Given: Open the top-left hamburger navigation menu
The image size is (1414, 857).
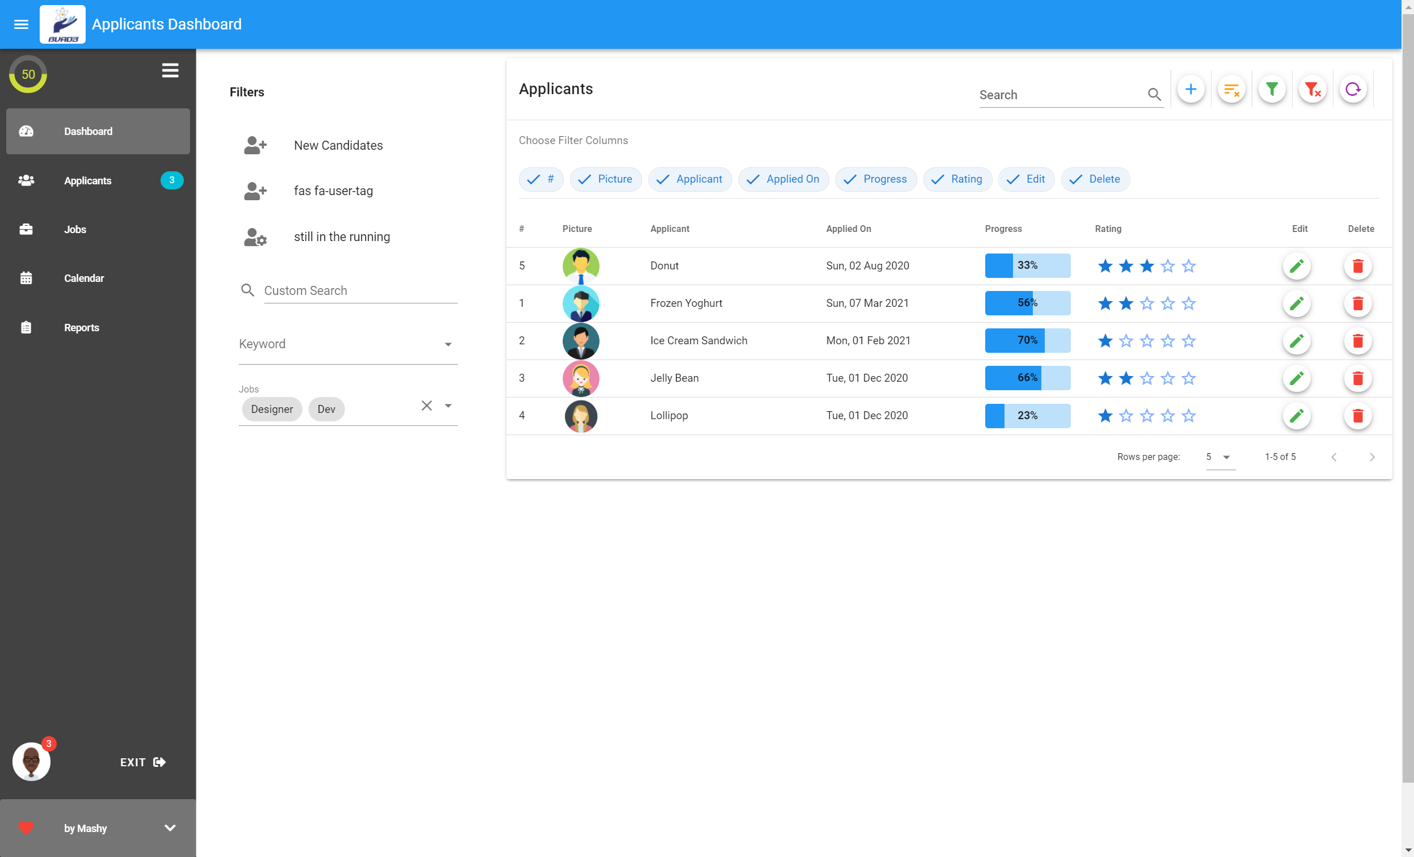Looking at the screenshot, I should [x=20, y=24].
